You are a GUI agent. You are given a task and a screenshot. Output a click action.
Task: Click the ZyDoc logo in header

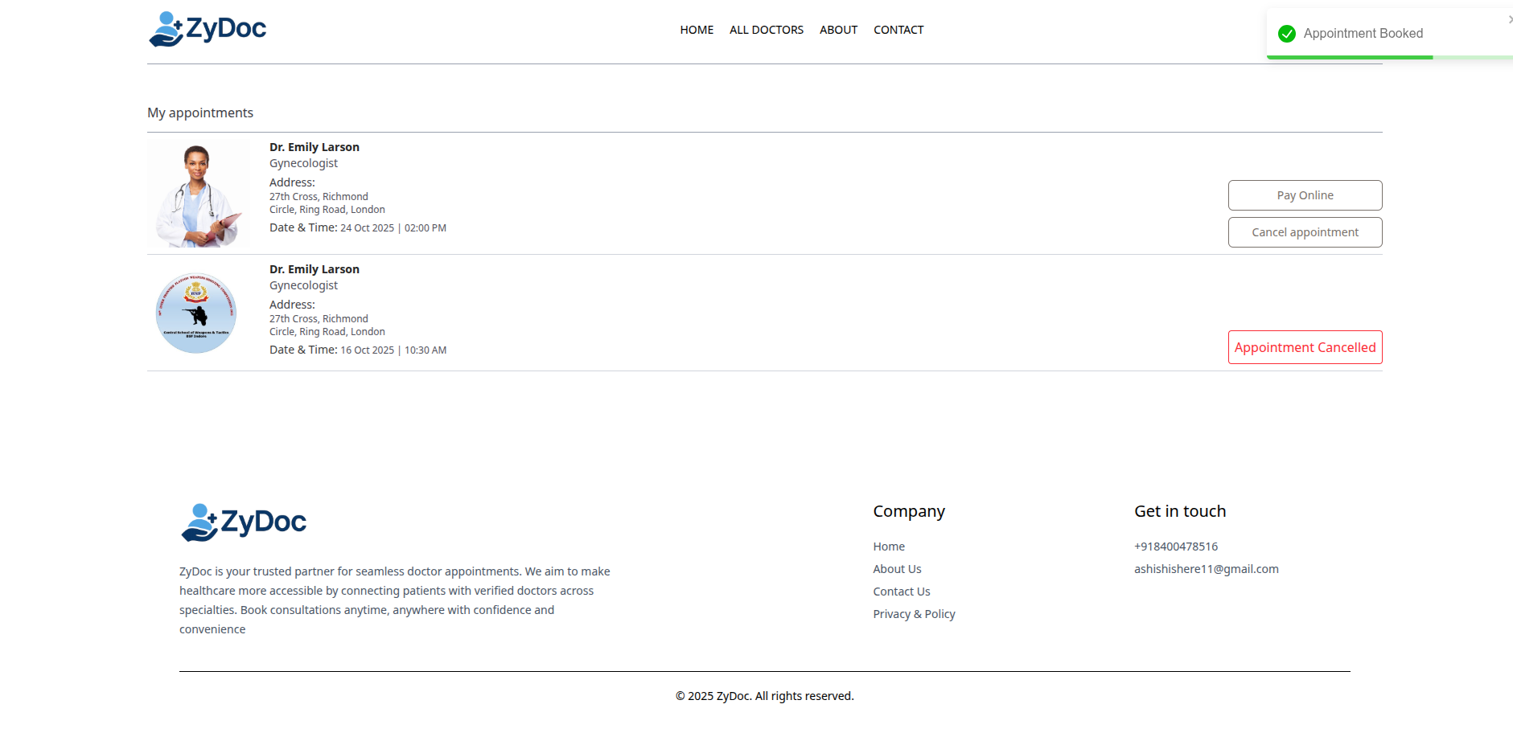pyautogui.click(x=208, y=29)
